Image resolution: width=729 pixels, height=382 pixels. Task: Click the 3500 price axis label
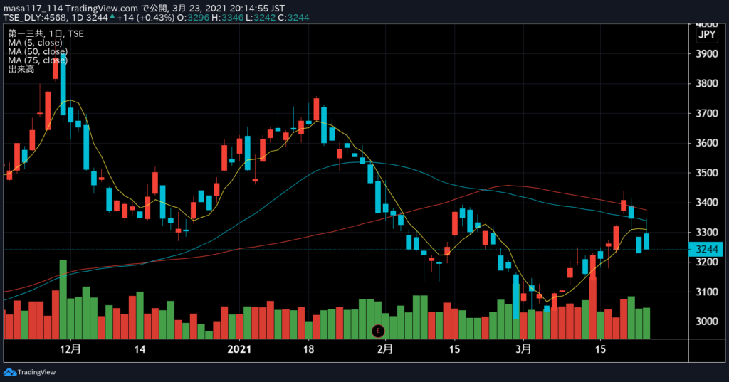707,173
